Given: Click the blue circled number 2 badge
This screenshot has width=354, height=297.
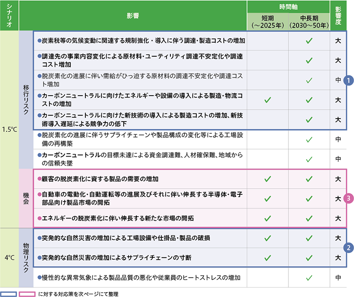Looking at the screenshot, I should (347, 247).
